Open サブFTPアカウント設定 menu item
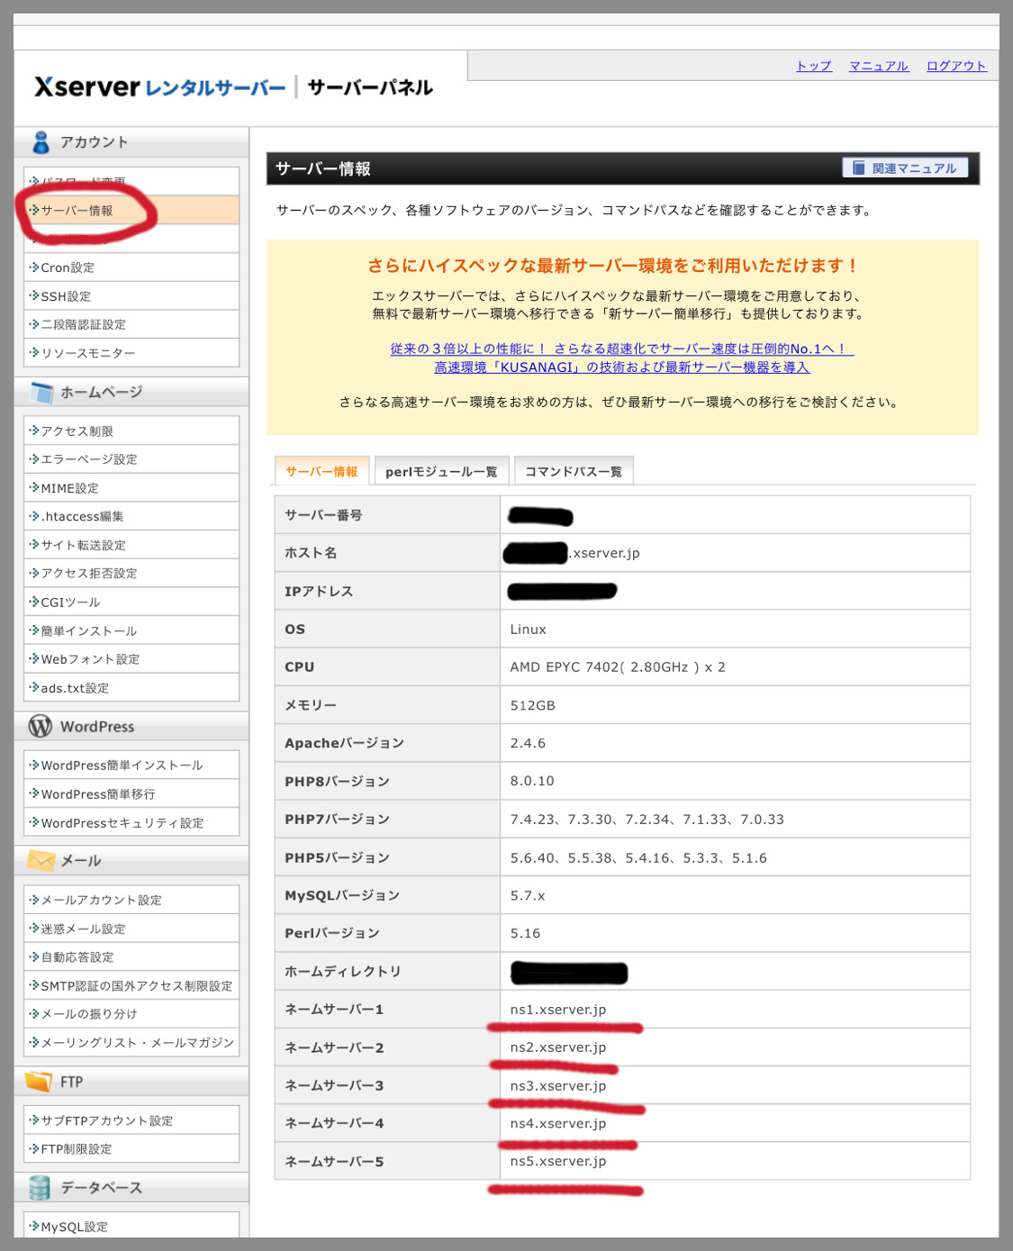 click(131, 1120)
